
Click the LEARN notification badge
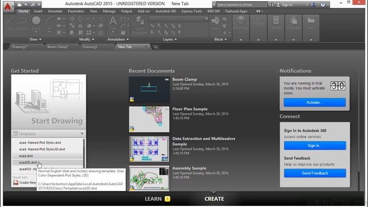click(x=167, y=199)
